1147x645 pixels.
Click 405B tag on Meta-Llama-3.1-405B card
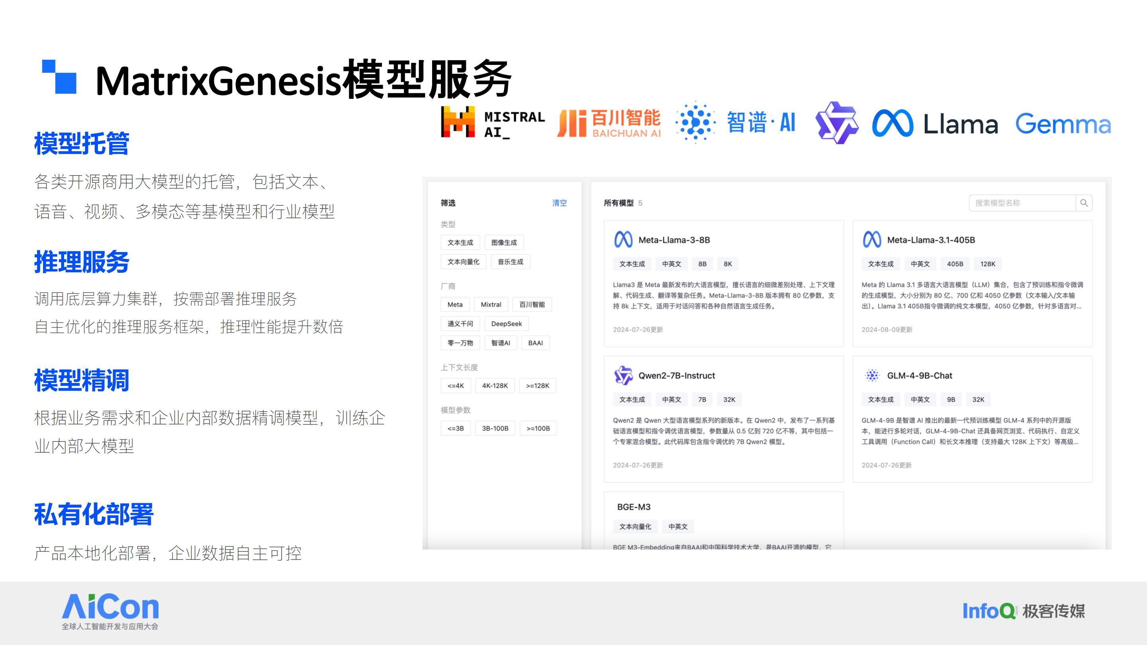pyautogui.click(x=955, y=264)
